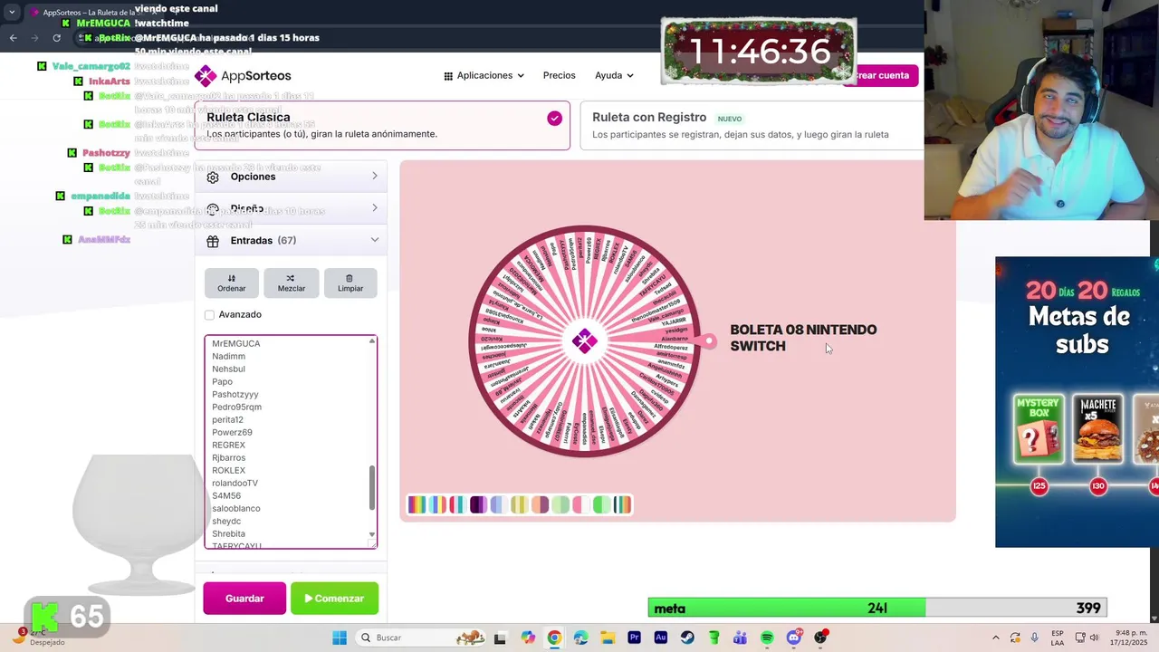Open Copilot from the taskbar
Viewport: 1159px width, 652px height.
(528, 638)
